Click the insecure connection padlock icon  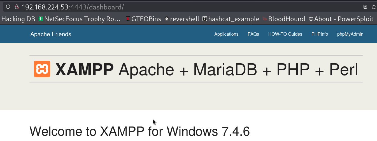(x=17, y=7)
